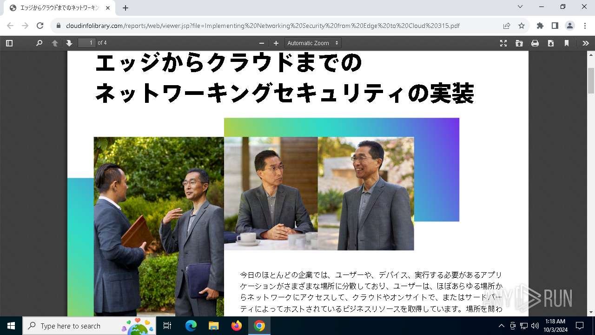The height and width of the screenshot is (335, 595).
Task: Select the open browser tab with the Japanese title
Action: [x=60, y=8]
